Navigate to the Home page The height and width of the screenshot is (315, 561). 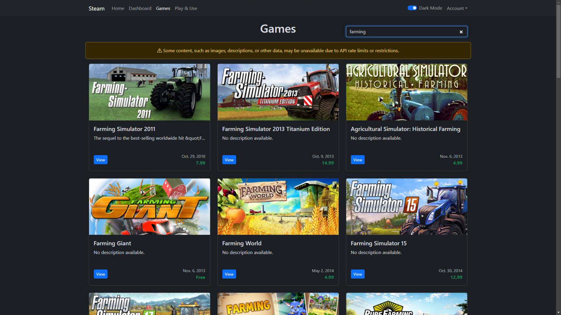[x=118, y=8]
